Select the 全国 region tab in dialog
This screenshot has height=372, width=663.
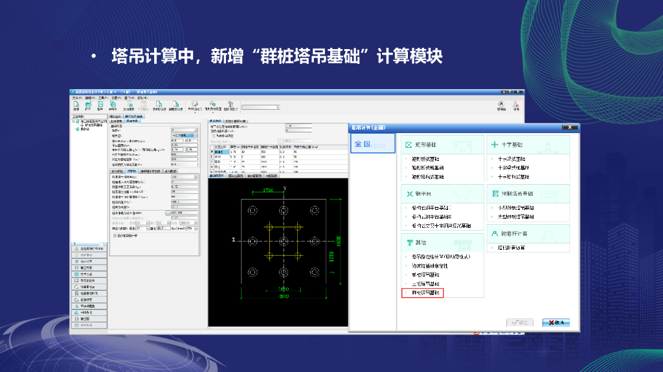point(372,143)
